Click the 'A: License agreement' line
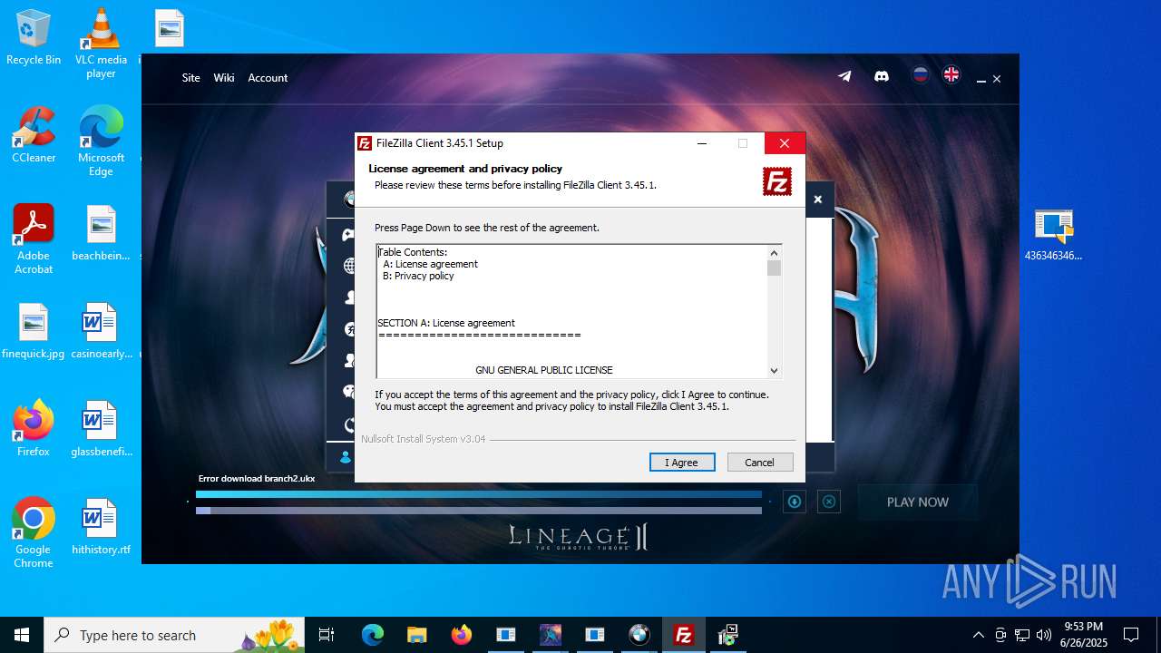The height and width of the screenshot is (653, 1161). (x=430, y=264)
